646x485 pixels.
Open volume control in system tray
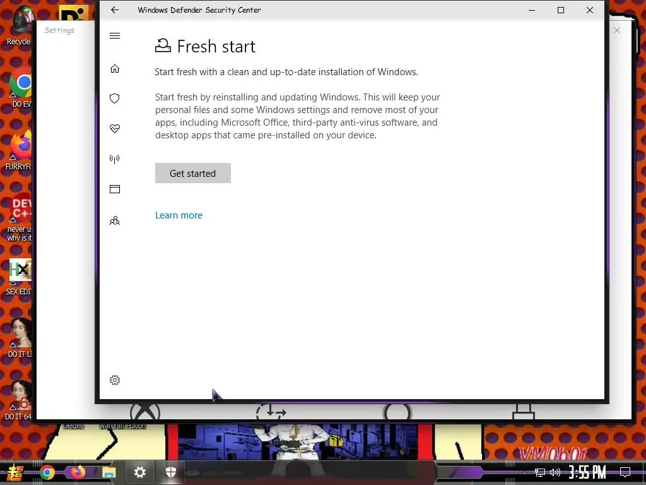555,472
